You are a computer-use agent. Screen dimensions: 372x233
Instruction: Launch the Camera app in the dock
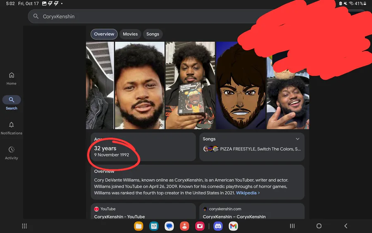[x=200, y=226]
